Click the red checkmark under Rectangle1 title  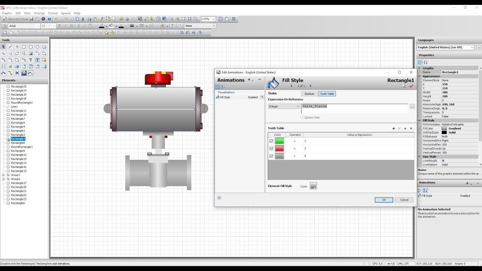pos(411,86)
